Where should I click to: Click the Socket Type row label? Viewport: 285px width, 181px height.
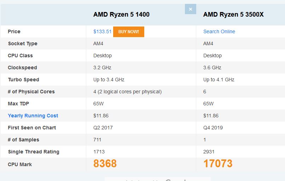point(23,43)
